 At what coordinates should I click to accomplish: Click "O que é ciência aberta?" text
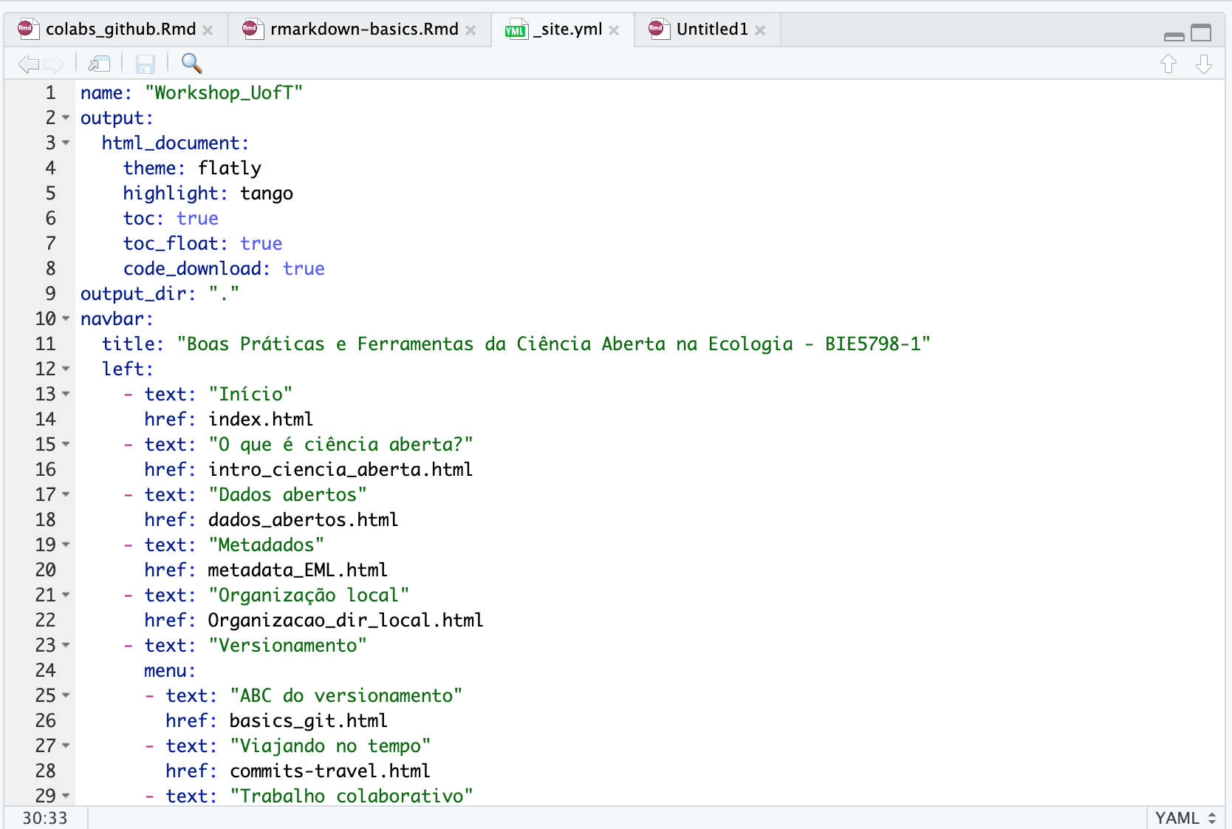pos(340,445)
